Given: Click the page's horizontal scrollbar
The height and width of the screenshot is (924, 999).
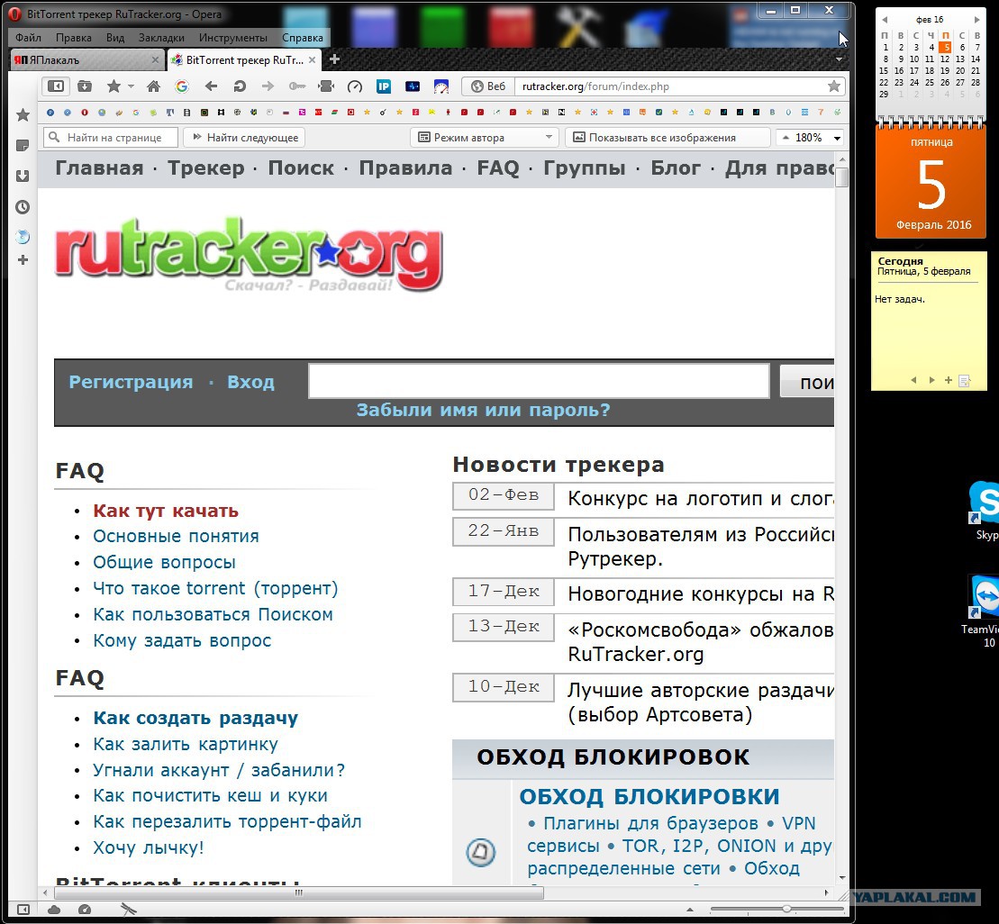Looking at the screenshot, I should pos(297,892).
